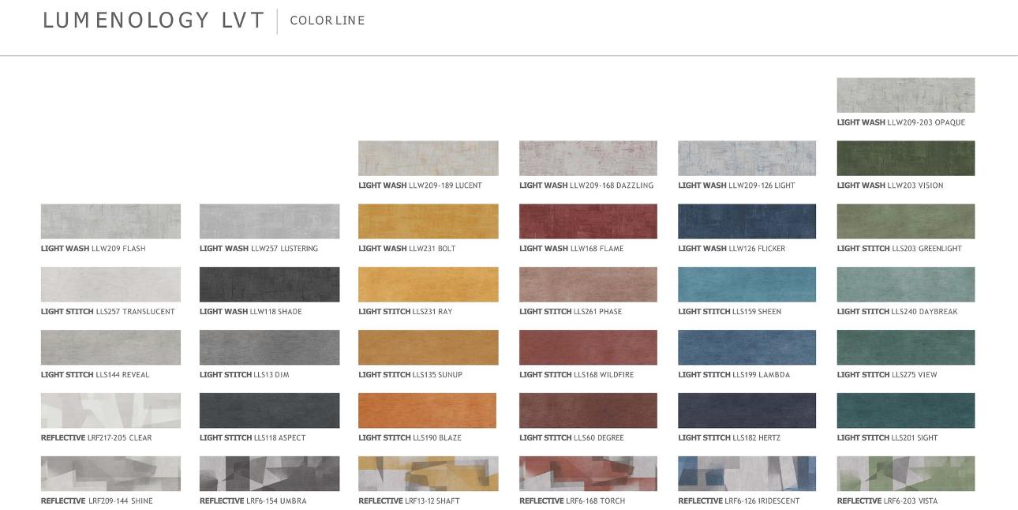1018x510 pixels.
Task: Select the Reveal LLS144 swatch
Action: click(110, 347)
